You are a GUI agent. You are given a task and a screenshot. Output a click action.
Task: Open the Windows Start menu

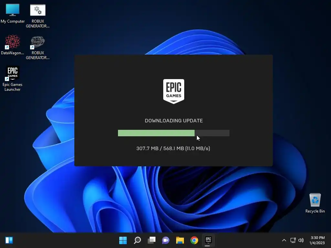click(123, 240)
